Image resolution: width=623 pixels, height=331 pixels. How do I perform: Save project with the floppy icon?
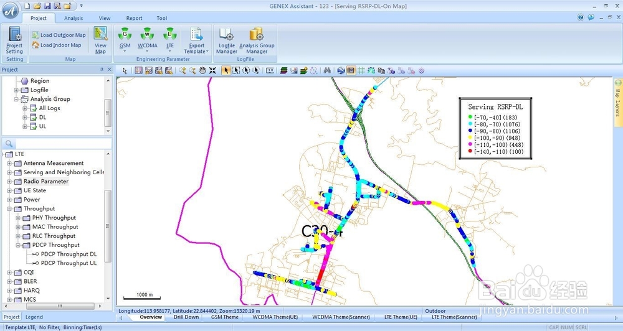[x=47, y=6]
